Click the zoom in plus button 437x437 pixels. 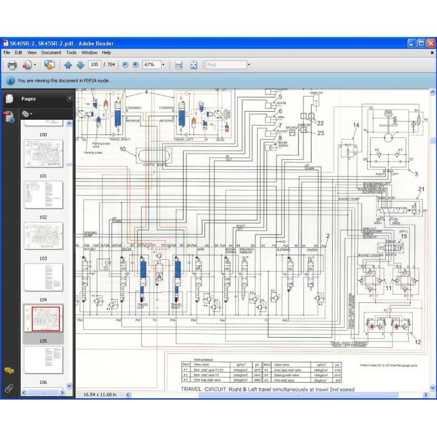tap(135, 65)
